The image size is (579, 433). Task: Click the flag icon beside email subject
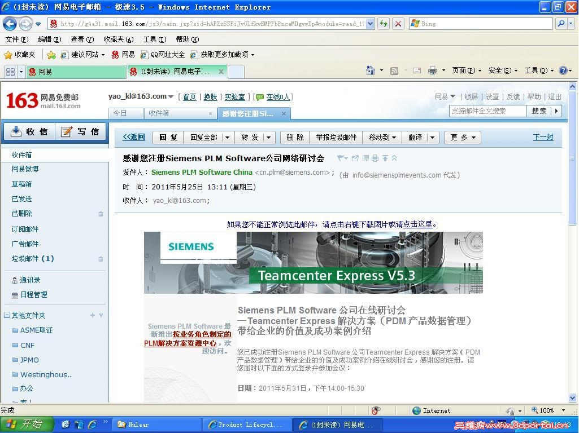click(x=341, y=158)
